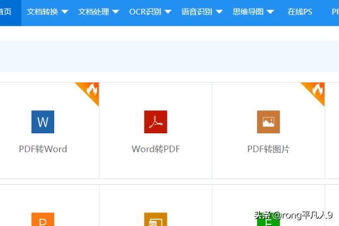Expand the 语音识别 dropdown arrow

pos(219,12)
